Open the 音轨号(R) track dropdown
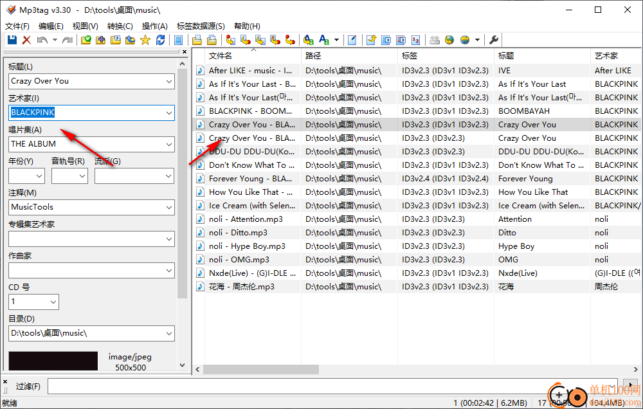 coord(82,176)
